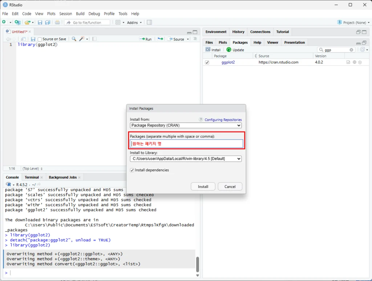Screen dimensions: 372x281
Task: Open the Install to Library dropdown
Action: click(x=186, y=159)
